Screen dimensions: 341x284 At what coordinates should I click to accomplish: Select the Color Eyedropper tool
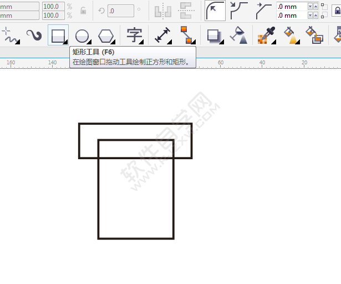tap(266, 35)
